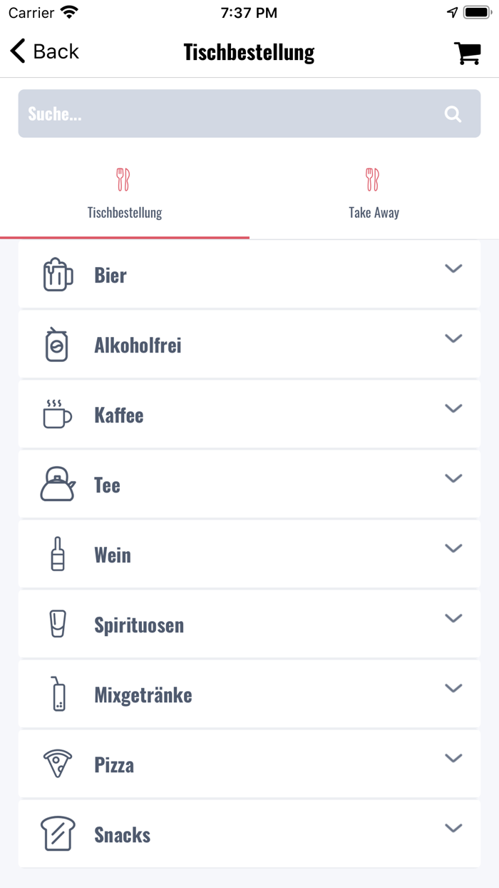Expand the Bier category chevron
The height and width of the screenshot is (888, 499).
(453, 268)
